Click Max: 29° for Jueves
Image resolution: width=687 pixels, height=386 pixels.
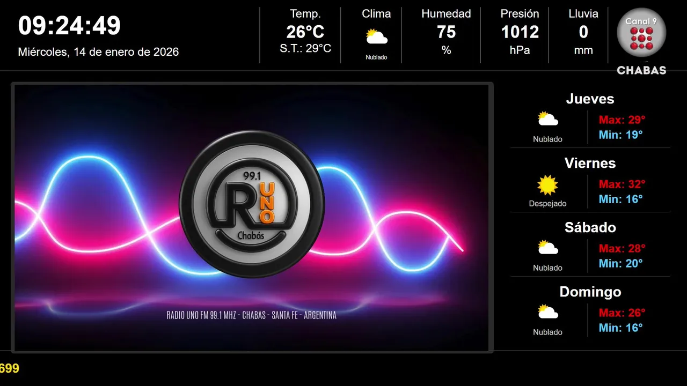click(x=622, y=120)
